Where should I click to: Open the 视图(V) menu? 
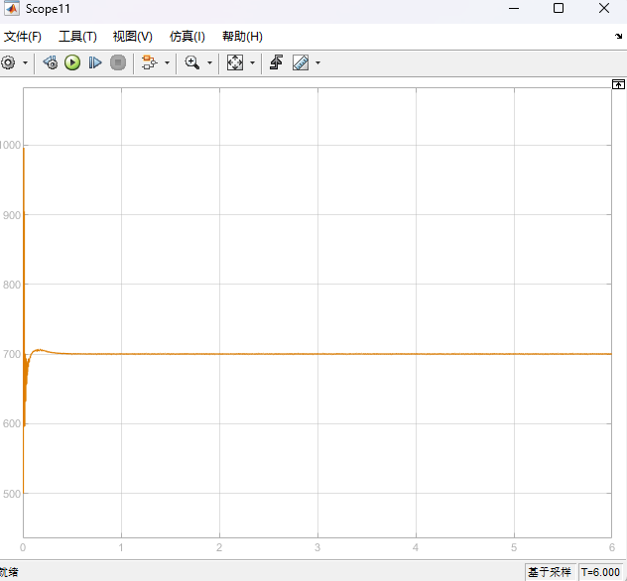pyautogui.click(x=133, y=37)
